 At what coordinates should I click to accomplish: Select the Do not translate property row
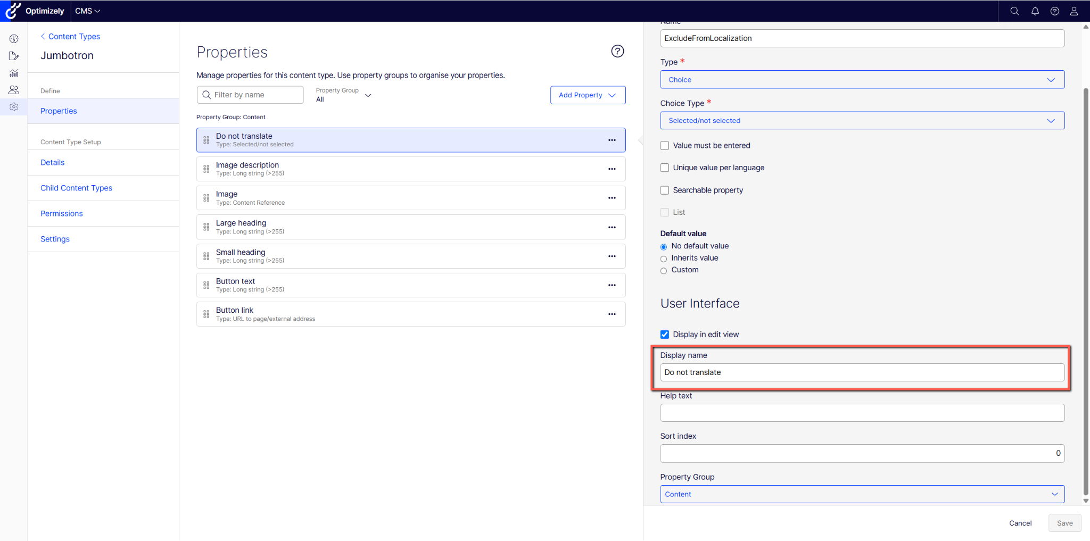pos(410,140)
